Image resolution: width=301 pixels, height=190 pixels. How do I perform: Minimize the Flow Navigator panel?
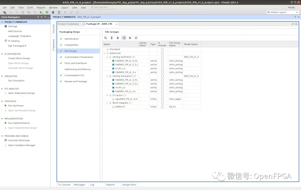pos(48,17)
